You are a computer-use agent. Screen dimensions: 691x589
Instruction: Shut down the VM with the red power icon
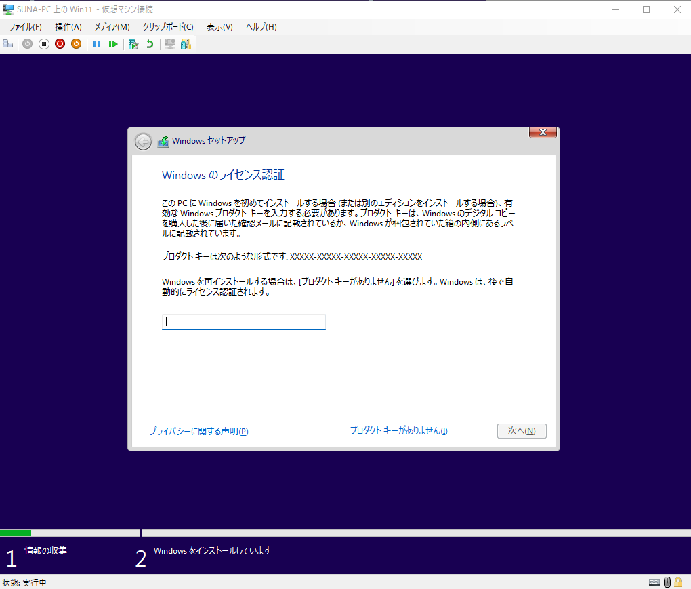[60, 43]
